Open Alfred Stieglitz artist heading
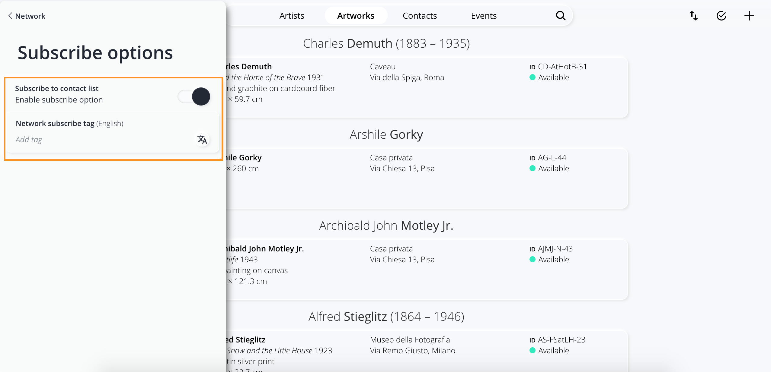The image size is (771, 372). coord(386,317)
